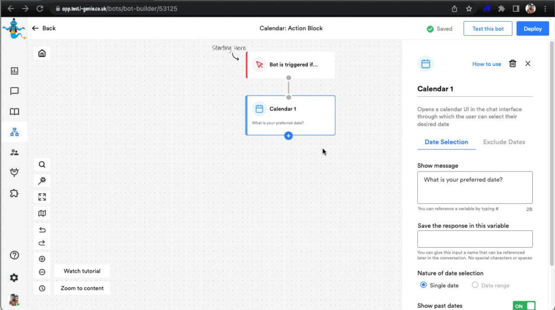The image size is (555, 310).
Task: Open the minimap icon
Action: (42, 213)
